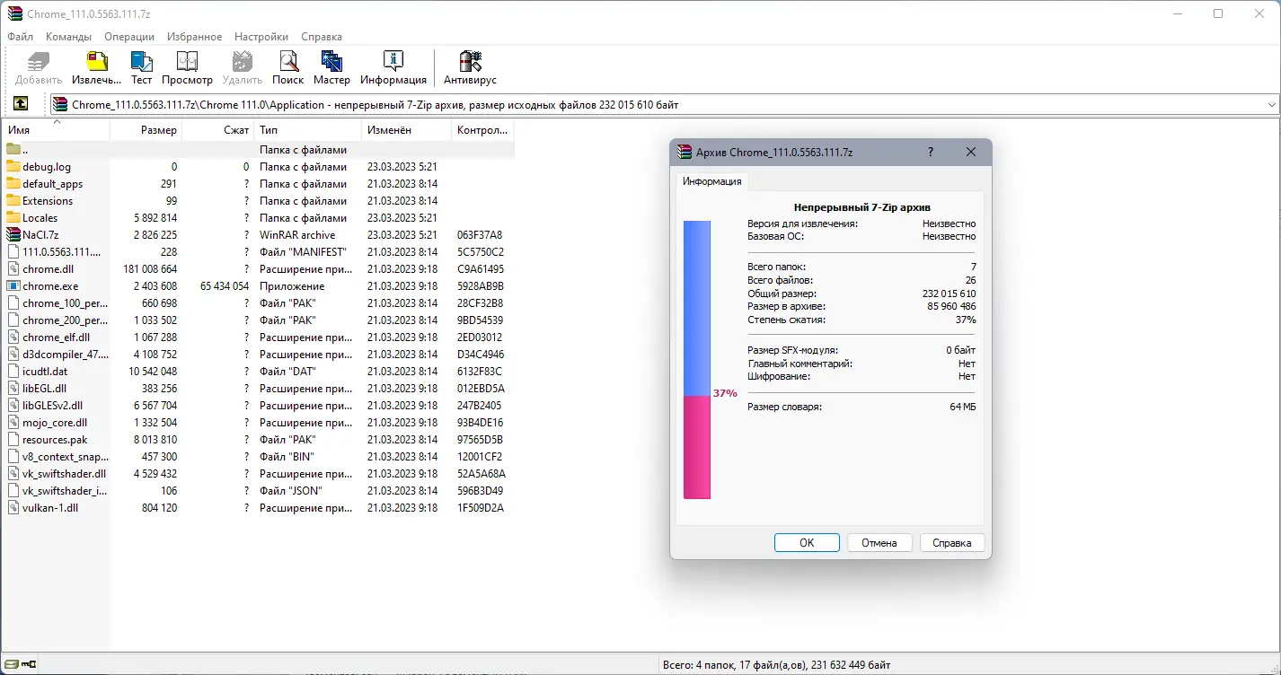Open the Избранное menu
1281x675 pixels.
pos(194,37)
